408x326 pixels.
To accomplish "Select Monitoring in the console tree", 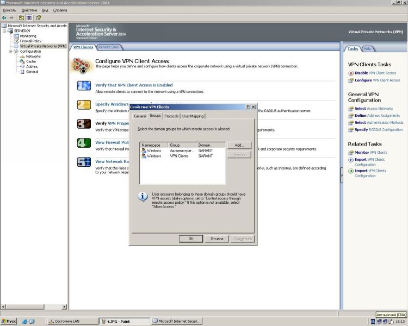I will (x=28, y=36).
